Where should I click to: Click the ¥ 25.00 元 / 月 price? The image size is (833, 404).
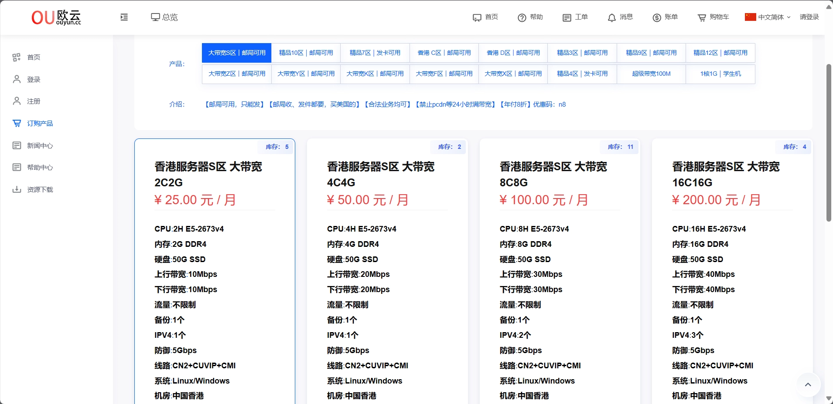click(x=195, y=200)
